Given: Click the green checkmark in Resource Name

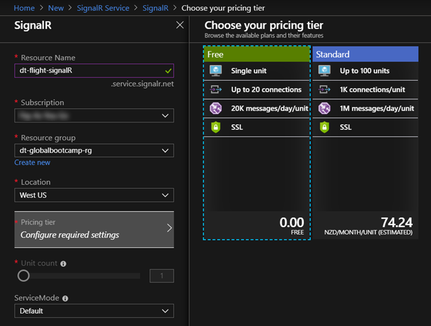Looking at the screenshot, I should 168,71.
